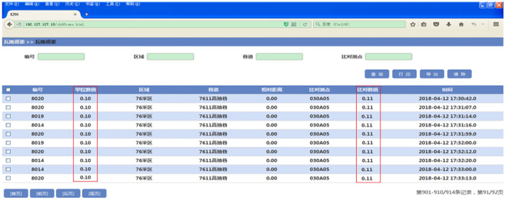This screenshot has height=206, width=506.
Task: Show bookmarks list icon next to star
Action: pyautogui.click(x=423, y=24)
